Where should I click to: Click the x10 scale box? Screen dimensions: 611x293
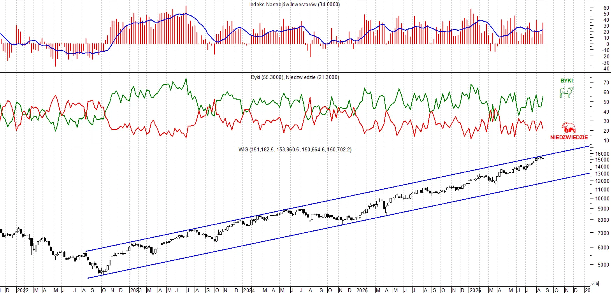point(594,284)
